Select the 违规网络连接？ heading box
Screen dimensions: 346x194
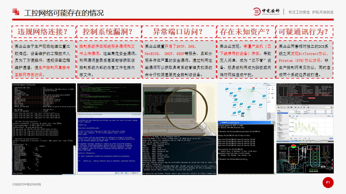click(44, 32)
